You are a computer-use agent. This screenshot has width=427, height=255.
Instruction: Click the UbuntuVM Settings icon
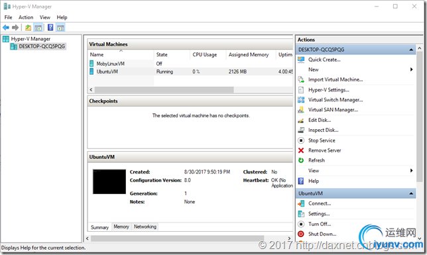click(301, 214)
